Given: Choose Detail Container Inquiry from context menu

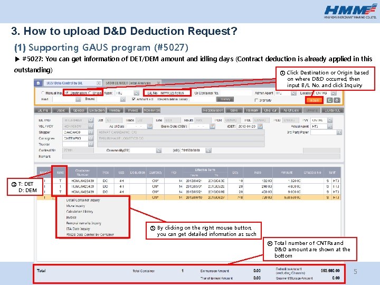Looking at the screenshot, I should pos(83,200).
